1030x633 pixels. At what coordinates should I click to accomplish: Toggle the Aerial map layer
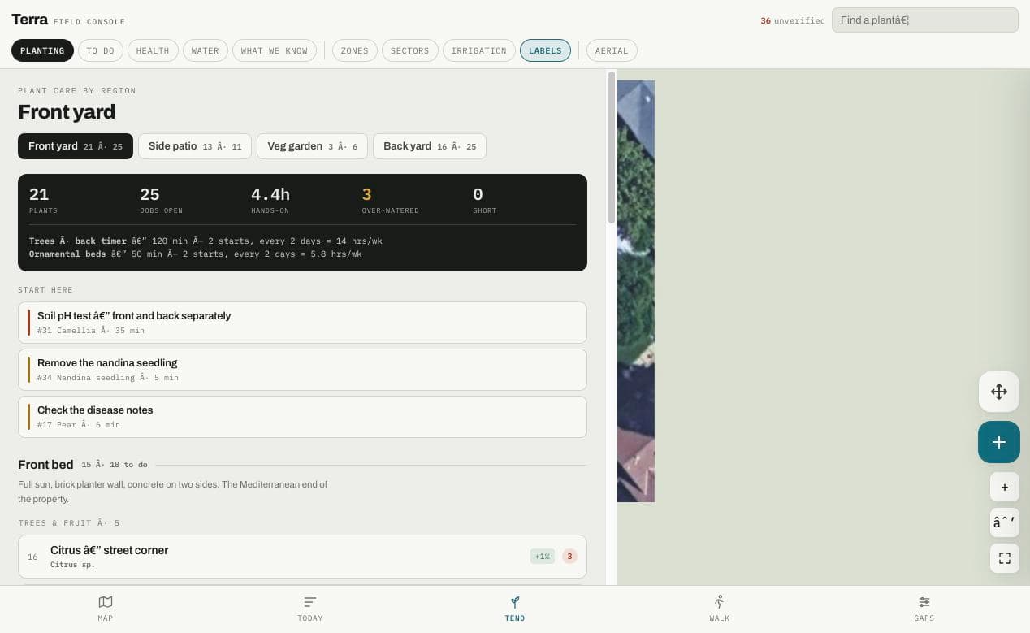pyautogui.click(x=612, y=50)
